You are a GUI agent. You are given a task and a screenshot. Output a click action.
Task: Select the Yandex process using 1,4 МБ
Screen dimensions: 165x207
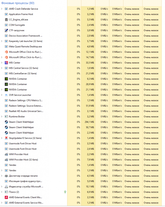tap(12, 165)
